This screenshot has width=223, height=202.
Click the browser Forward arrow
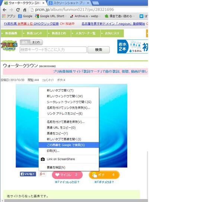(11, 10)
